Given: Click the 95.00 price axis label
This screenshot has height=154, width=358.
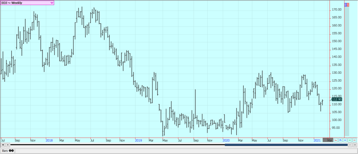Looking at the screenshot, I should click(x=337, y=128).
